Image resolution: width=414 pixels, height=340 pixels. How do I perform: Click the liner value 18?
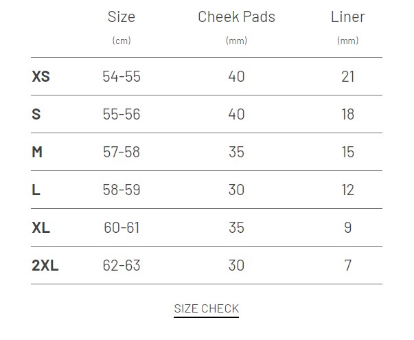tap(348, 115)
